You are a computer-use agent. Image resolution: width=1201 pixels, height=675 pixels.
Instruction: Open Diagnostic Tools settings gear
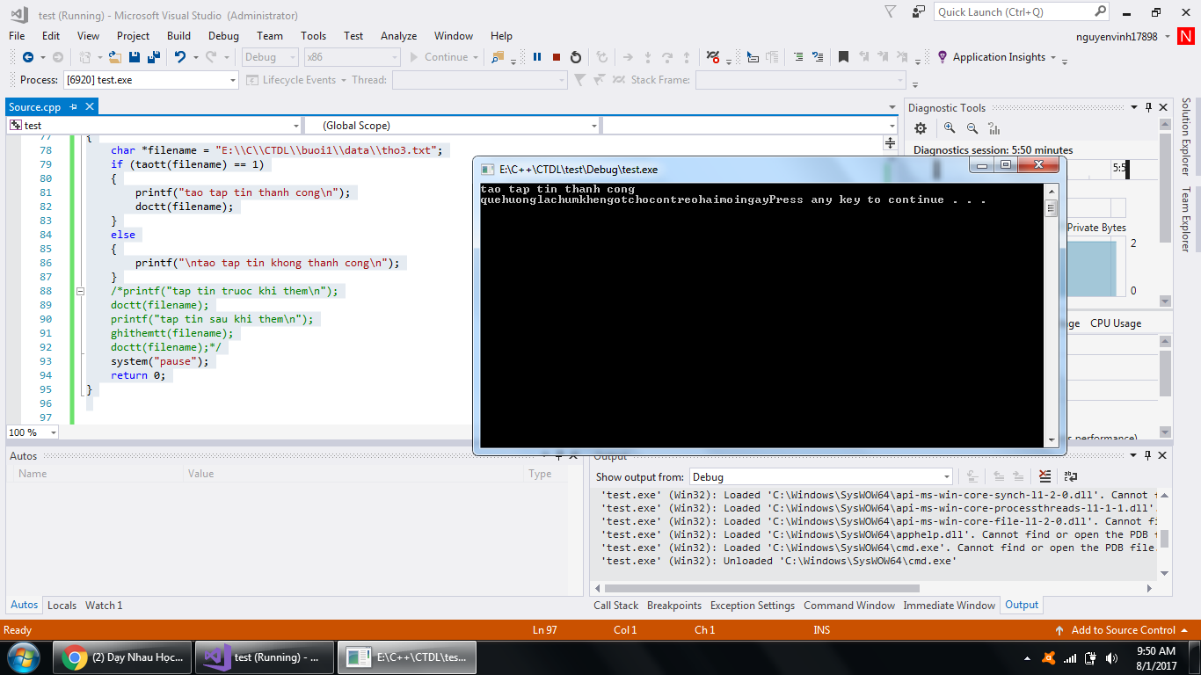pos(920,127)
